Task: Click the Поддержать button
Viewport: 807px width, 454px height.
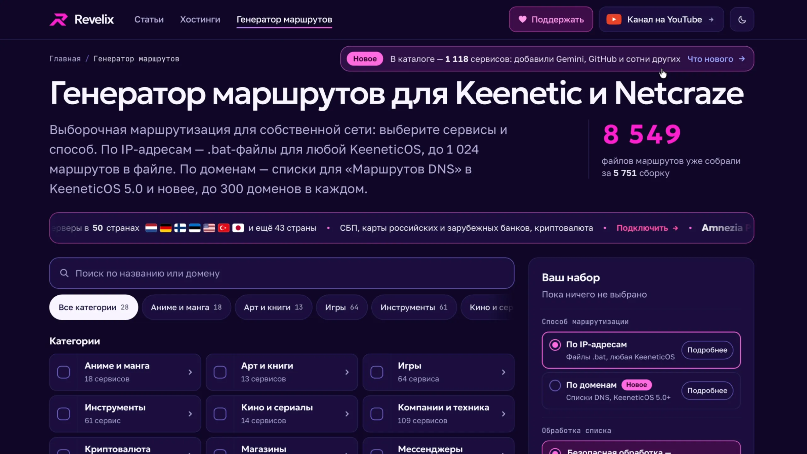Action: pos(551,19)
